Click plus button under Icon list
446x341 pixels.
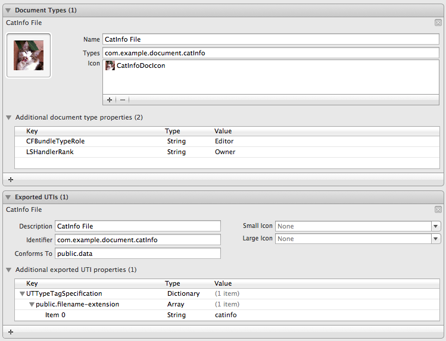pyautogui.click(x=110, y=100)
